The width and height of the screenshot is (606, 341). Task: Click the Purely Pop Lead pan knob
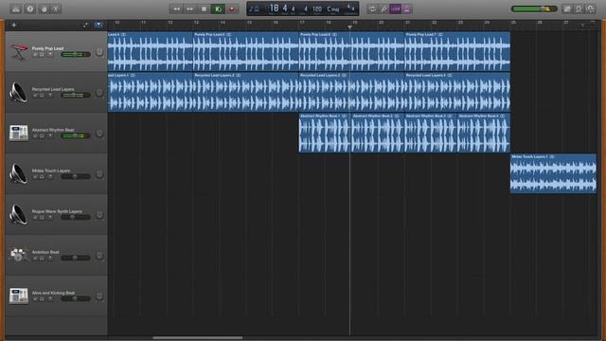coord(99,52)
